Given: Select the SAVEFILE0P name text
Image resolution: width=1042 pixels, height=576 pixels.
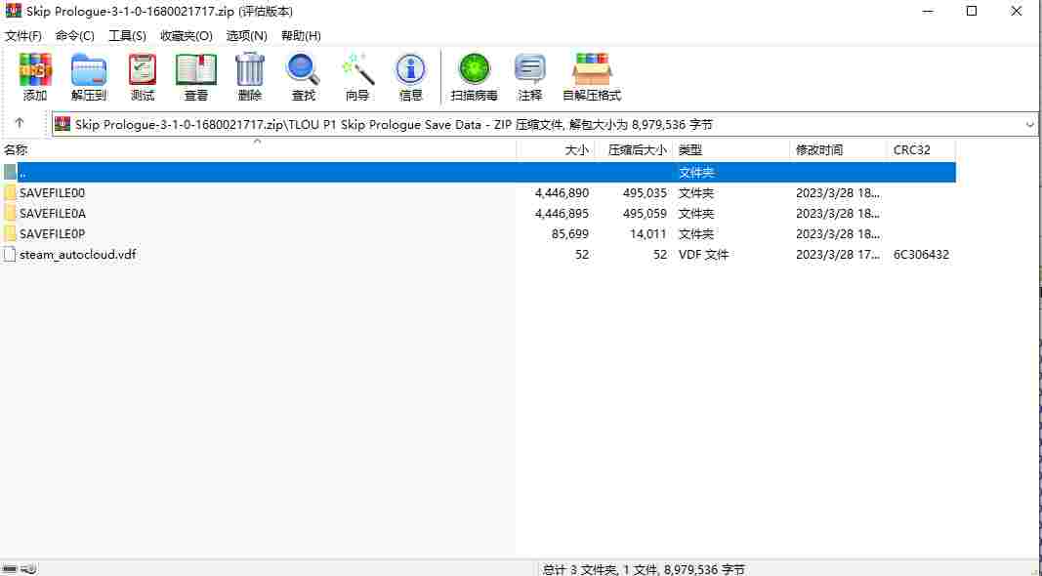Looking at the screenshot, I should [53, 234].
